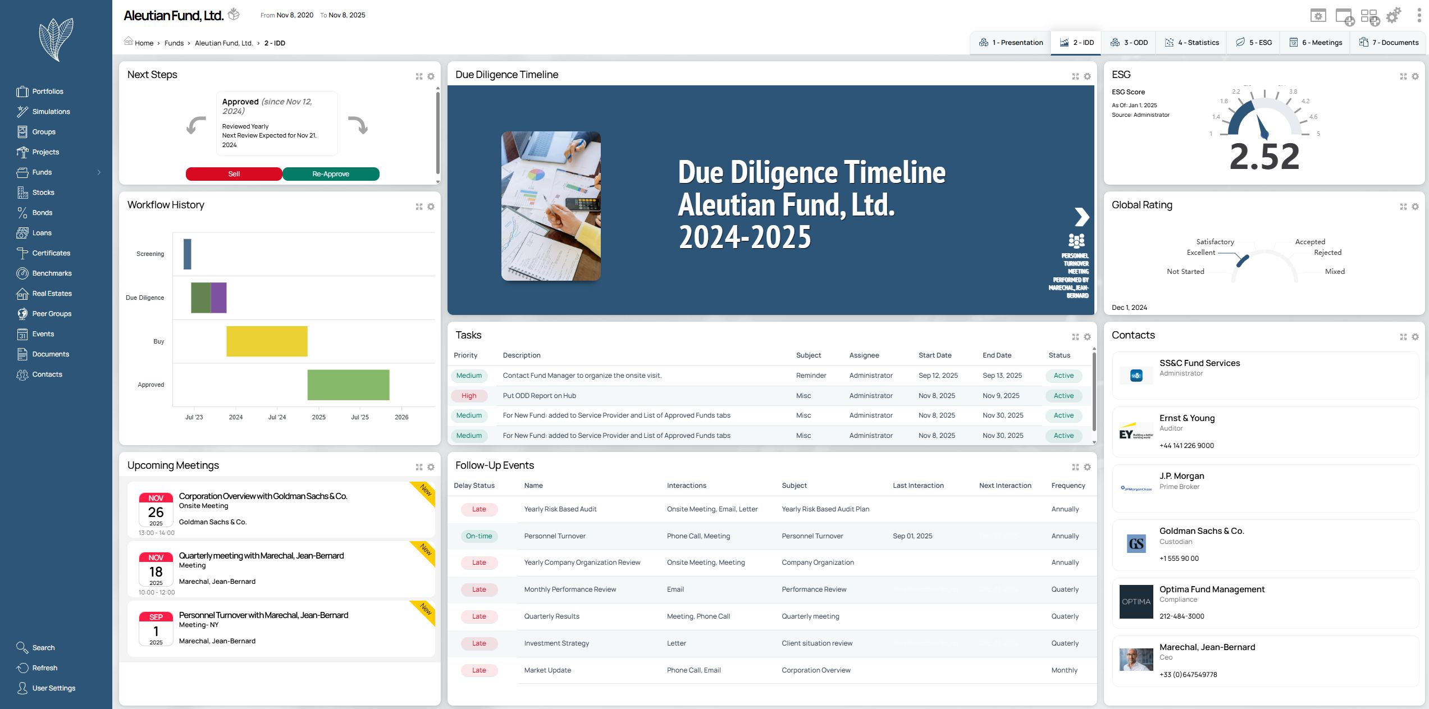Open Peer Groups in sidebar
The image size is (1429, 709).
[51, 314]
